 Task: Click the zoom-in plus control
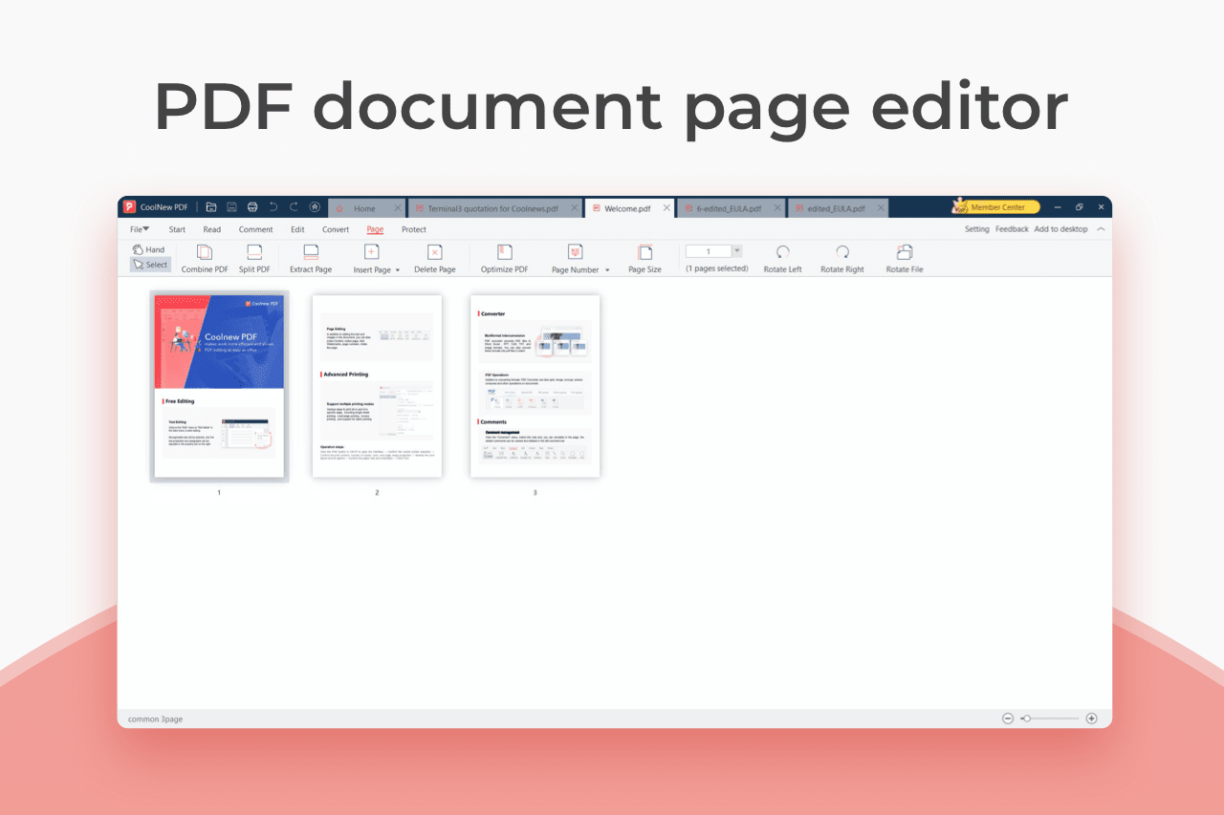click(x=1091, y=718)
